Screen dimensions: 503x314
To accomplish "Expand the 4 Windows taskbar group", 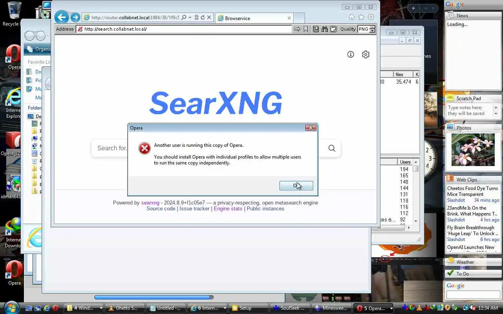I will pos(101,309).
